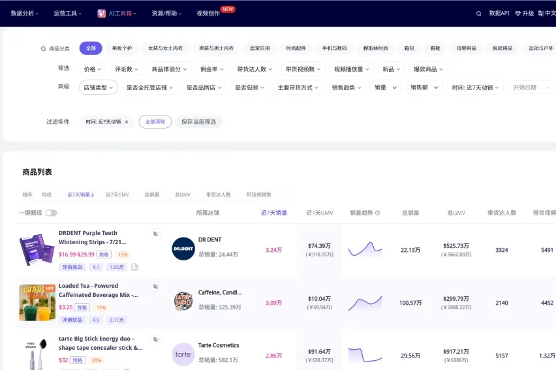Viewport: 556px width, 370px height.
Task: Select the 美妆个护 category
Action: click(122, 48)
